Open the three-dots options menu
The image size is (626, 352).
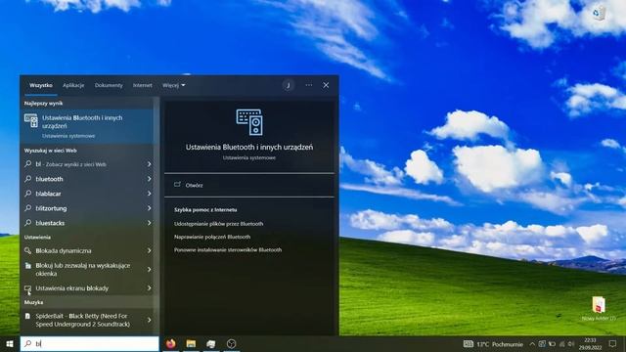(309, 85)
